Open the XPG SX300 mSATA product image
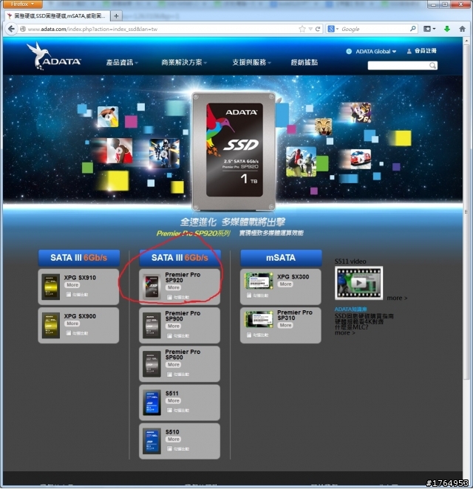Screen dimensions: 473x489 point(259,281)
